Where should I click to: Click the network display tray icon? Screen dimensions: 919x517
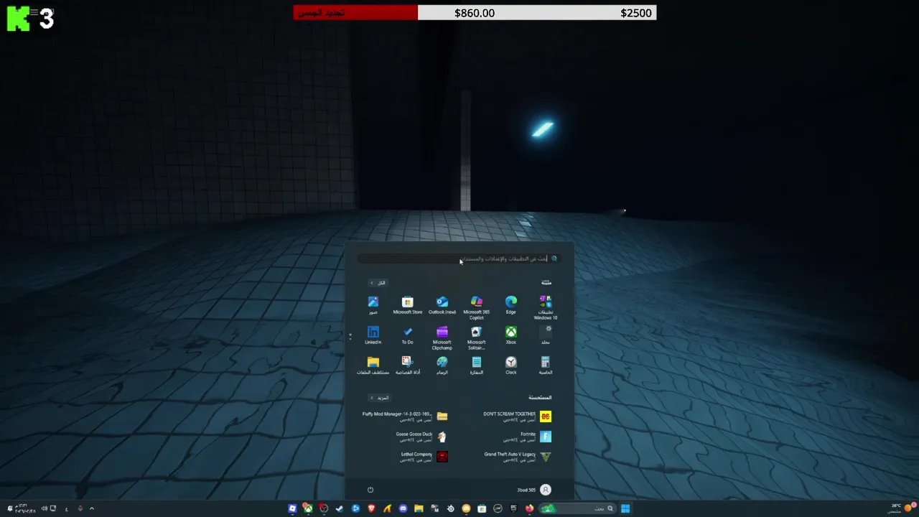[x=53, y=508]
